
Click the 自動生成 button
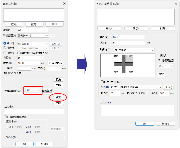tap(47, 90)
